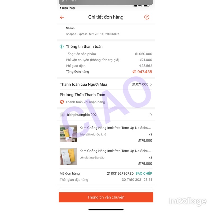The height and width of the screenshot is (212, 212).
Task: Tap the back arrow icon
Action: tap(62, 17)
